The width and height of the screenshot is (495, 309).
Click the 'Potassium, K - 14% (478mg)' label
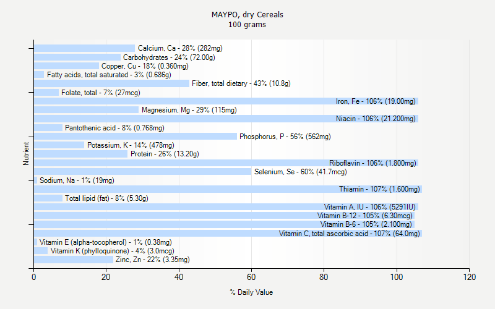[x=131, y=145]
